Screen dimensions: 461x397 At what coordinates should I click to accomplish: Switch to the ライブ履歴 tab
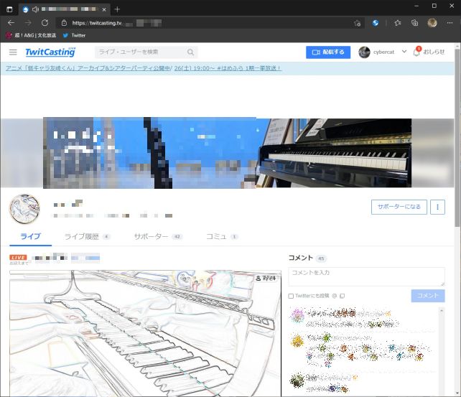point(87,237)
